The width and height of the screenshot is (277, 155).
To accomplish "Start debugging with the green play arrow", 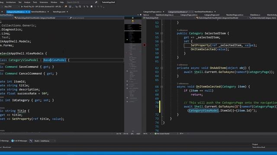I will [x=22, y=6].
